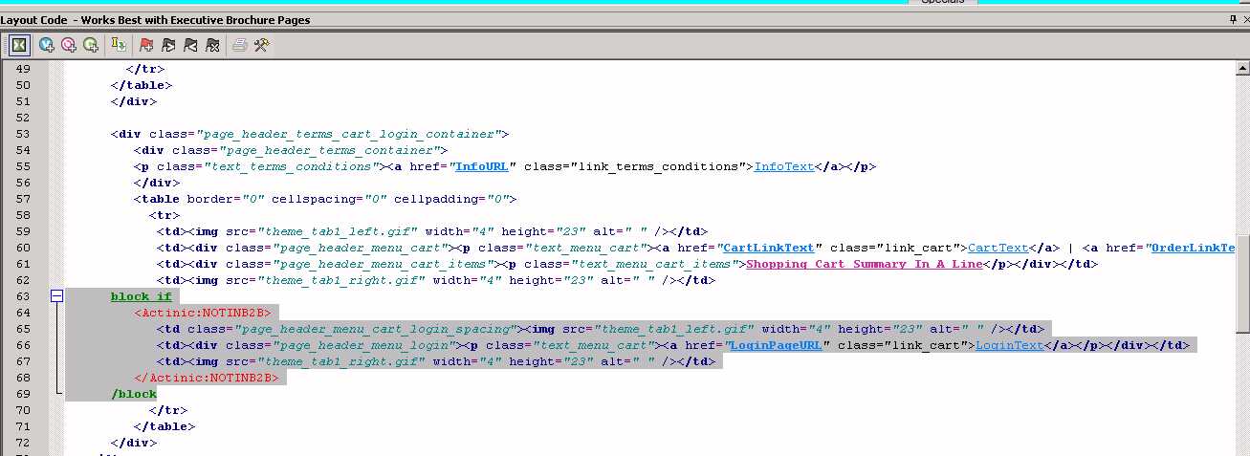
Task: Click the pink circle insert icon
Action: (68, 44)
